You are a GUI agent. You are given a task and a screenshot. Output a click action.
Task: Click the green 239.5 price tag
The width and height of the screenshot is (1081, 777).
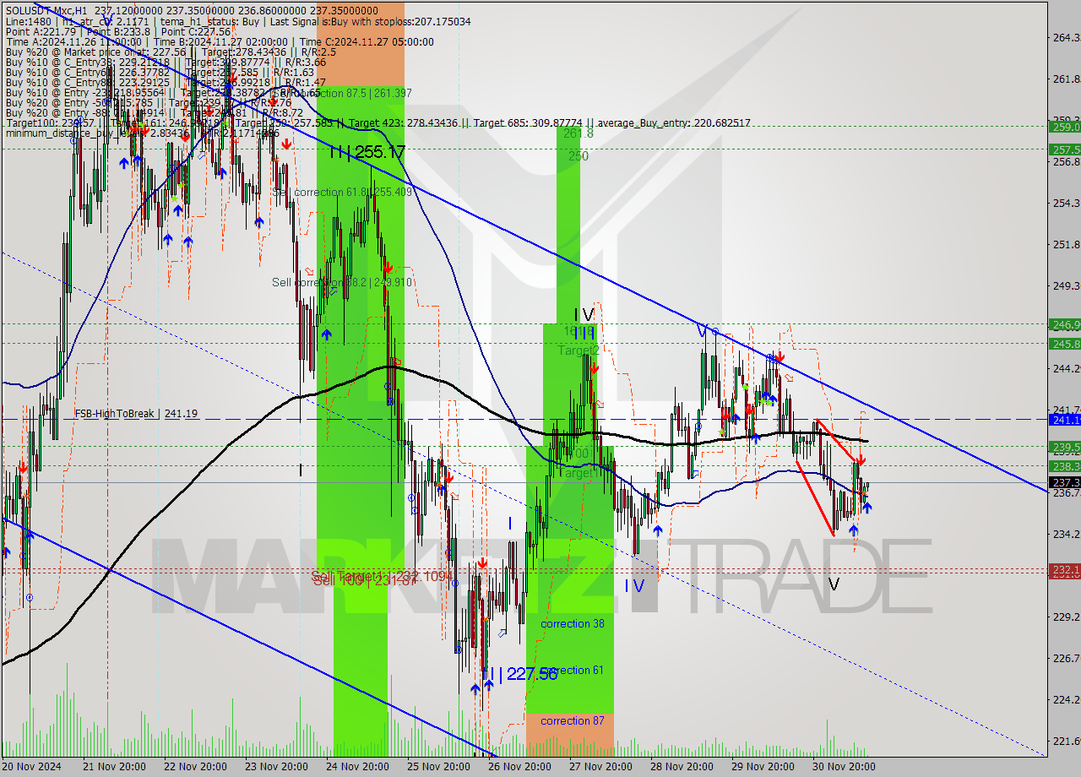click(x=1064, y=446)
